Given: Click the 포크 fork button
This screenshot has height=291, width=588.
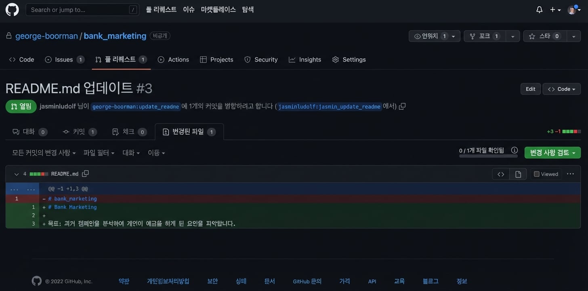Looking at the screenshot, I should [485, 36].
